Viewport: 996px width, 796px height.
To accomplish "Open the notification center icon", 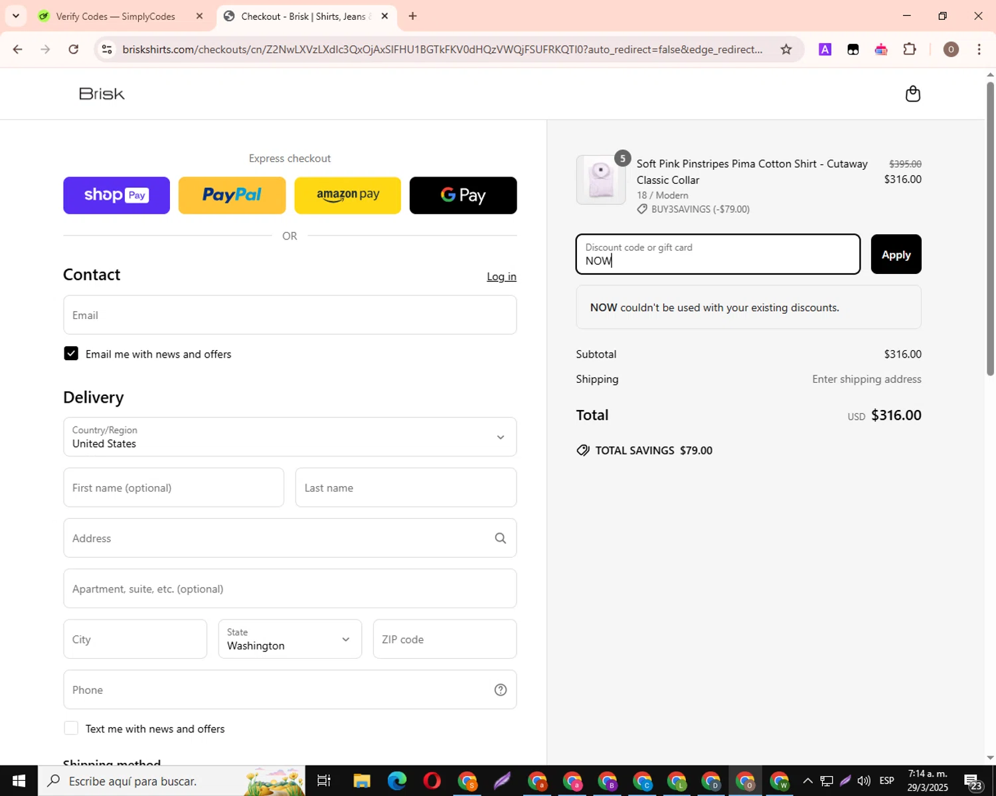I will (x=973, y=781).
